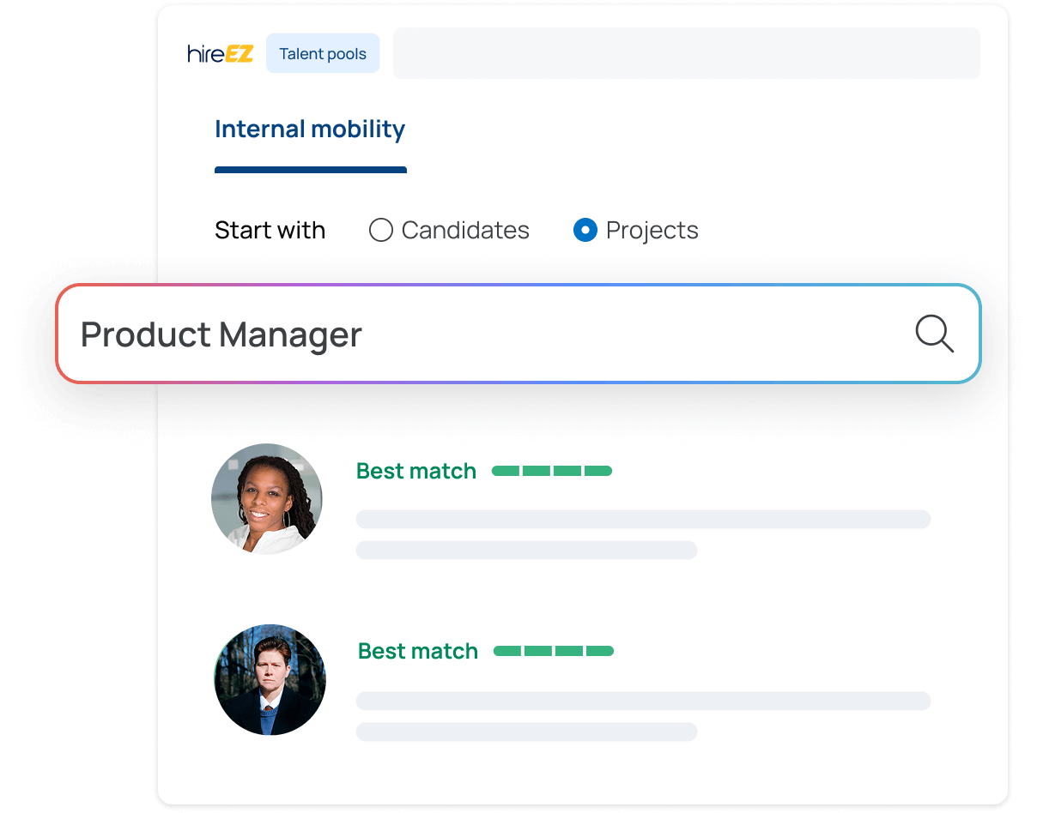
Task: Click second candidate's long gray detail line
Action: [x=643, y=701]
